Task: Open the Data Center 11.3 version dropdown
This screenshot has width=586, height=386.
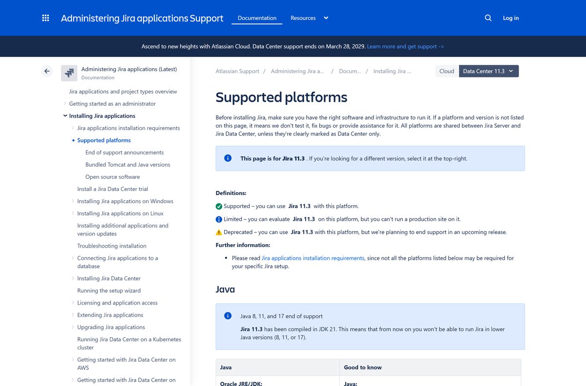Action: 489,71
